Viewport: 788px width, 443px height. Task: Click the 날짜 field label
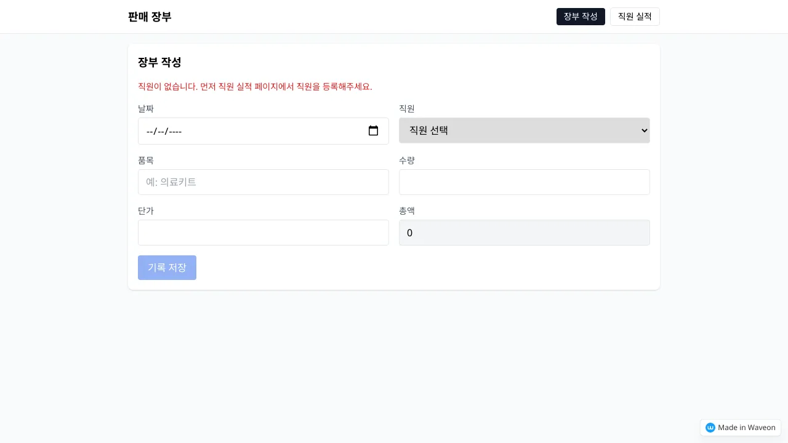tap(146, 109)
